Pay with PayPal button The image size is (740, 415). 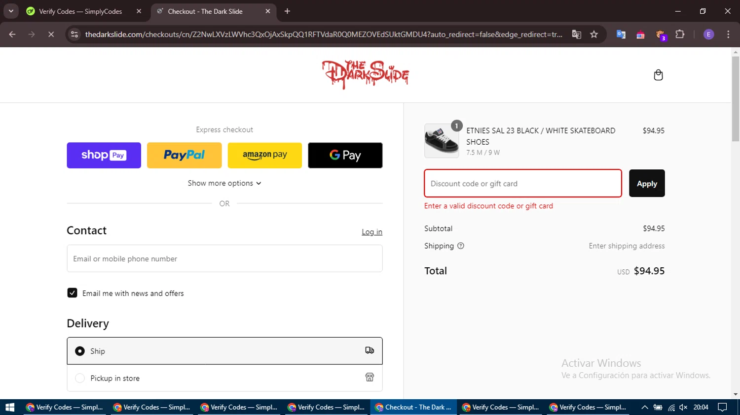coord(185,155)
